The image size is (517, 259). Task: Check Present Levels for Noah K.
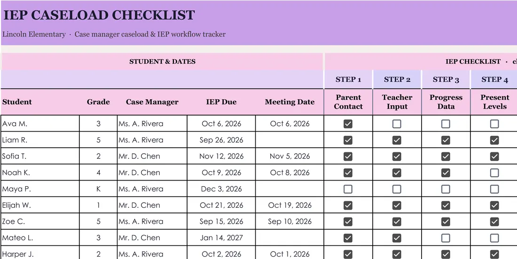click(494, 173)
